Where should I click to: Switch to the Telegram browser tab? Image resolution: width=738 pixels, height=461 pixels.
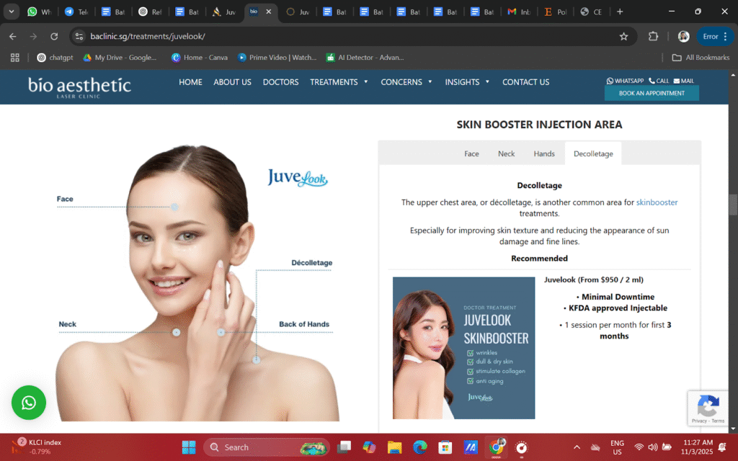(x=76, y=12)
